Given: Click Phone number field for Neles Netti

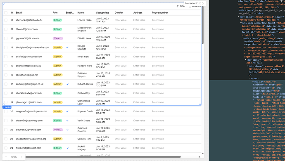Looking at the screenshot, I should 158,57.
